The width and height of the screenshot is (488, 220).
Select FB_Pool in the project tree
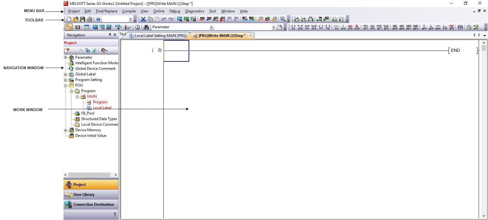point(88,113)
